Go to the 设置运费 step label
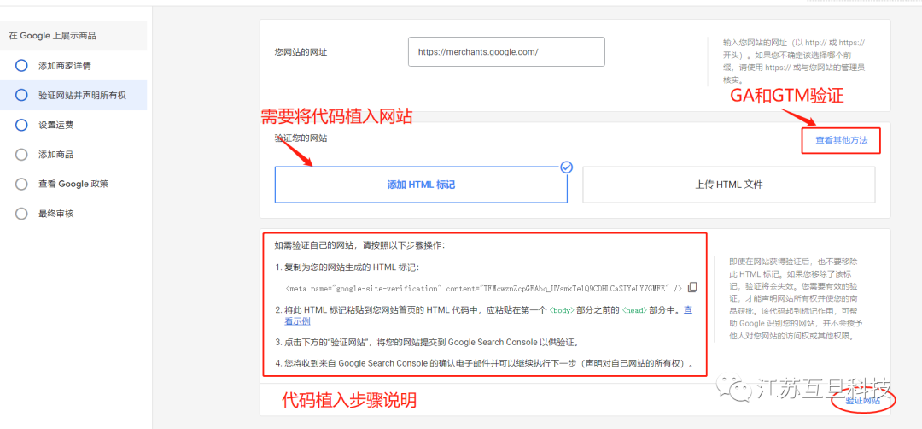 pyautogui.click(x=56, y=125)
